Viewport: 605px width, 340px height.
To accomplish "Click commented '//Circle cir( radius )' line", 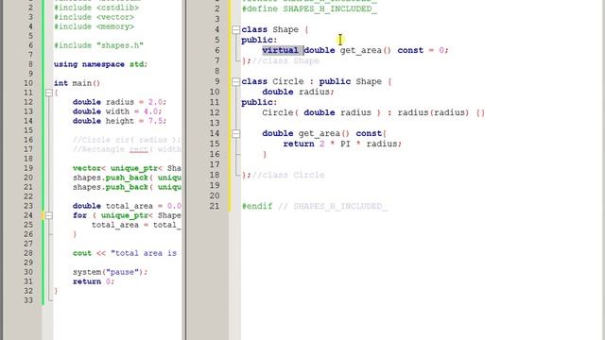I will pyautogui.click(x=127, y=140).
